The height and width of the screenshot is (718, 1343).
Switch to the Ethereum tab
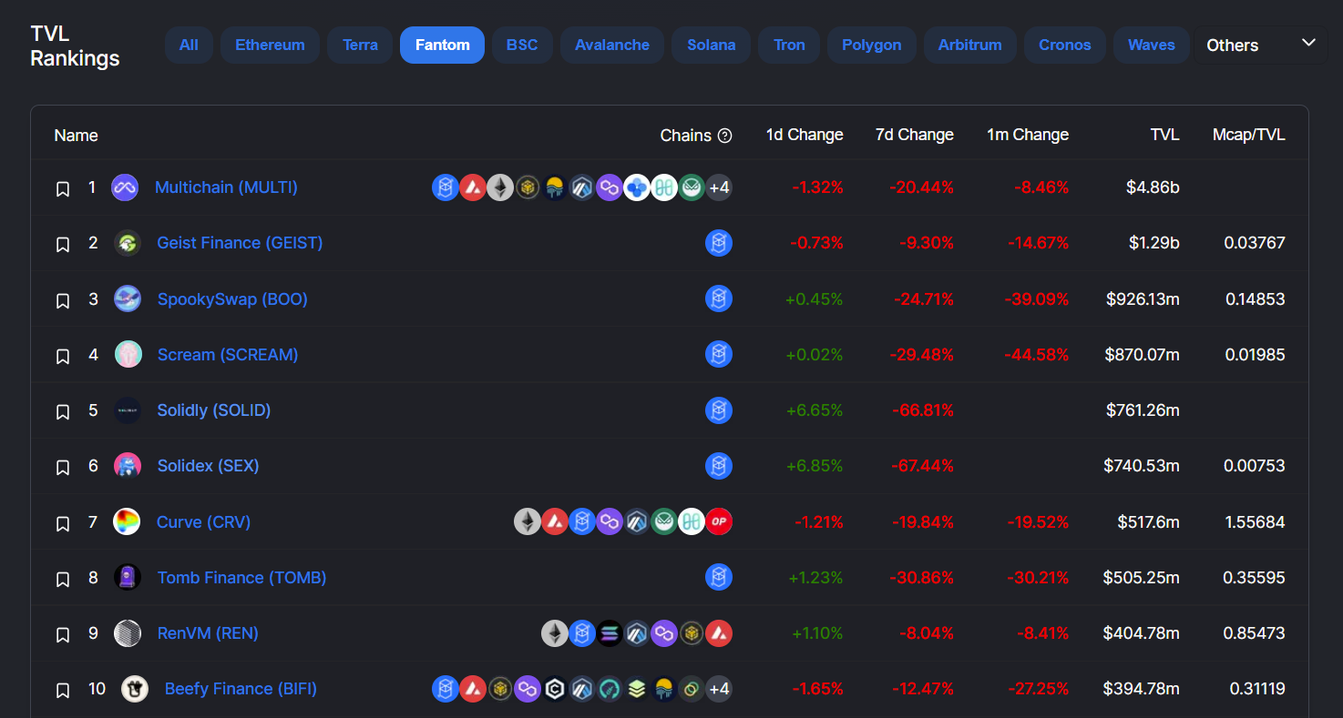tap(270, 45)
